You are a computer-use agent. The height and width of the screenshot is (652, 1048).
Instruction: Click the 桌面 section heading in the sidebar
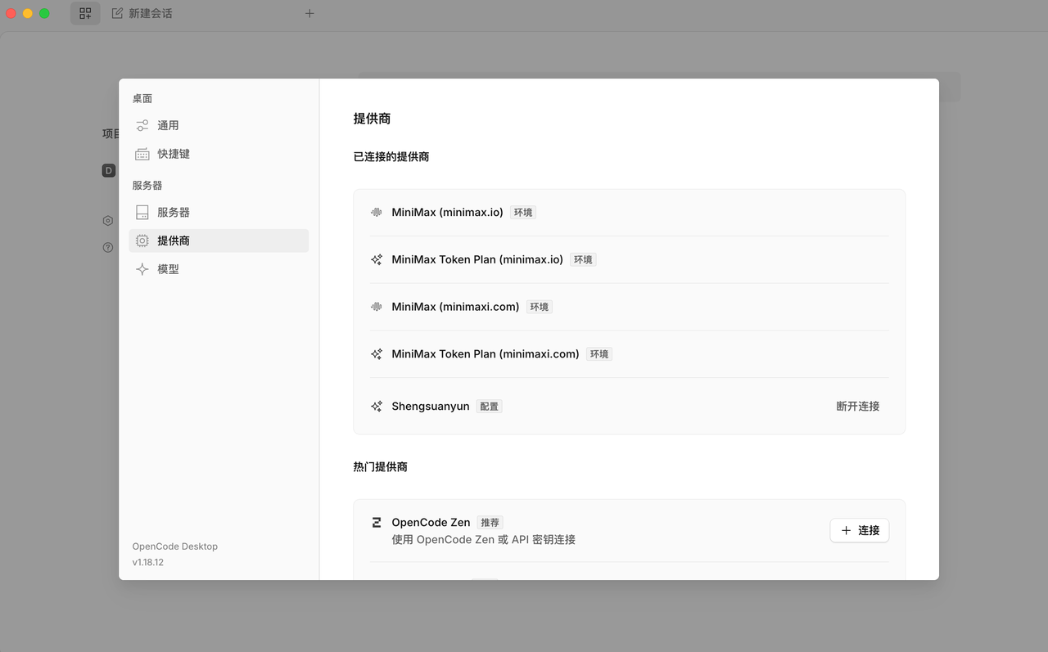coord(142,98)
